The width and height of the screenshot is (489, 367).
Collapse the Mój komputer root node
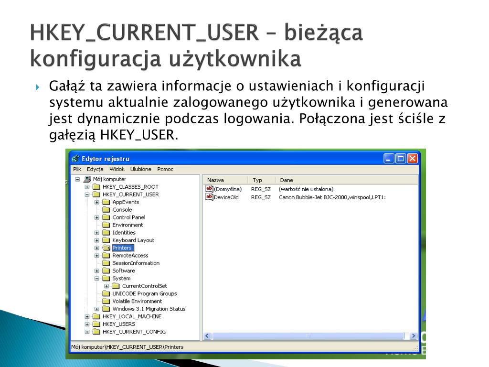(77, 180)
